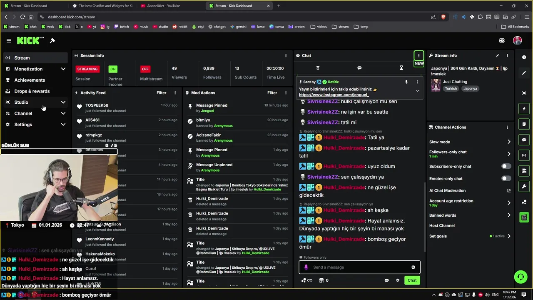The height and width of the screenshot is (300, 533).
Task: Toggle Emotes-only chat switch
Action: click(506, 179)
